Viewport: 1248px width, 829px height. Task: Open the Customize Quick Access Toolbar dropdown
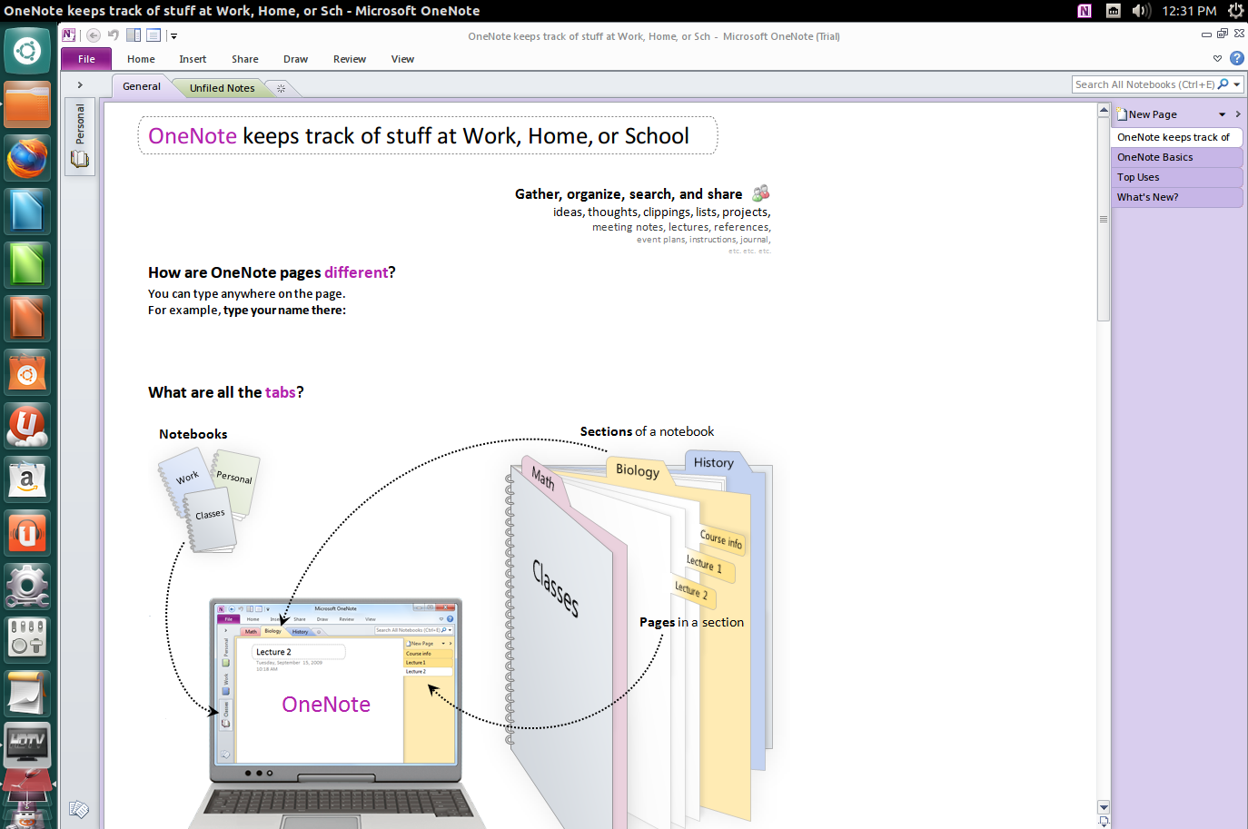click(173, 36)
